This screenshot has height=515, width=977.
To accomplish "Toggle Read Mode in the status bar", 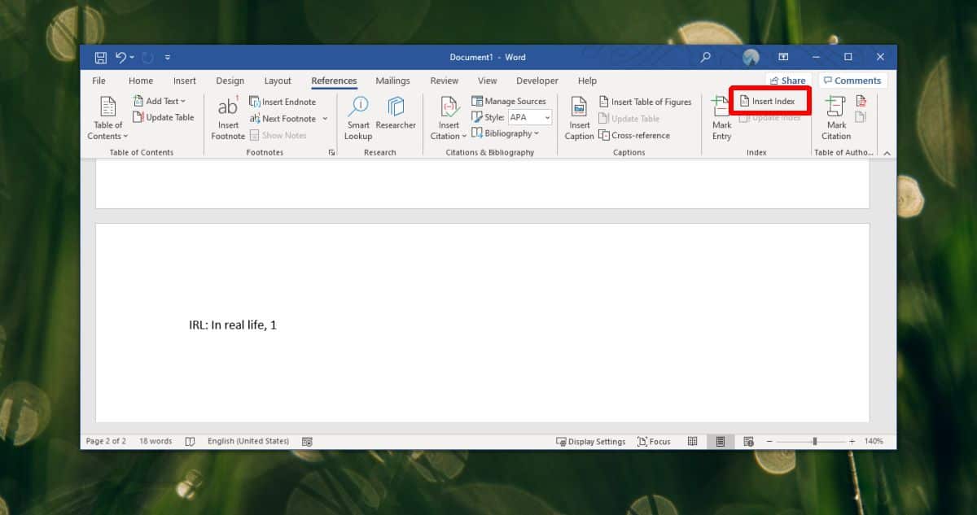I will tap(693, 441).
